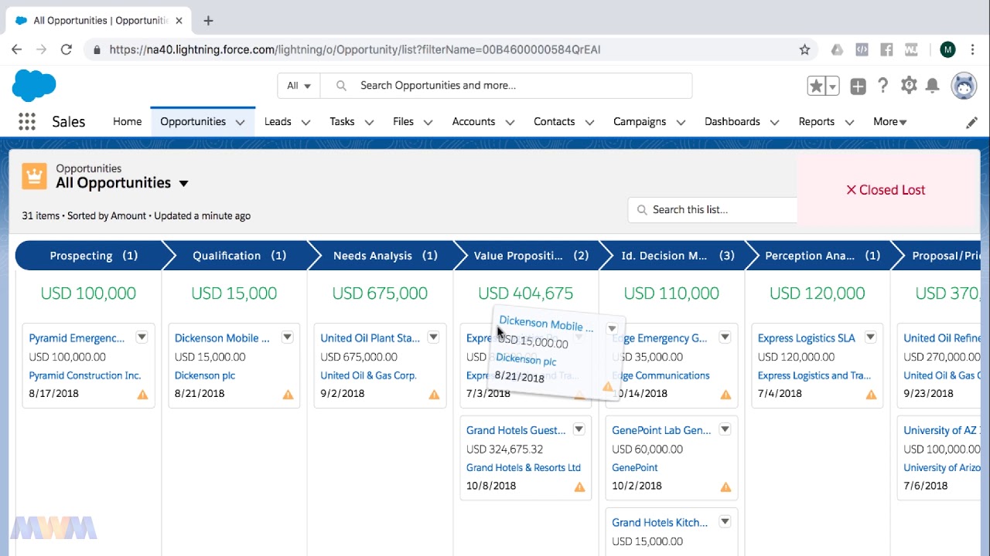Open the Pyramid Construction Inc. account link

85,375
